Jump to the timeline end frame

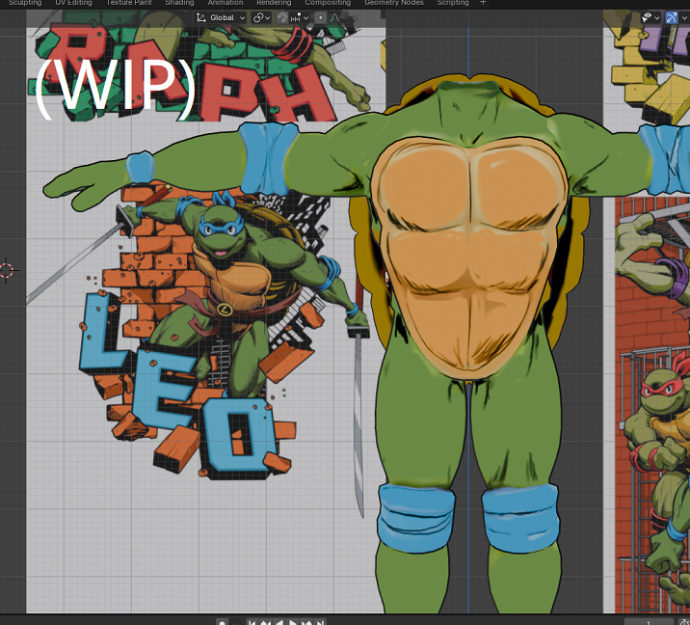pyautogui.click(x=320, y=623)
